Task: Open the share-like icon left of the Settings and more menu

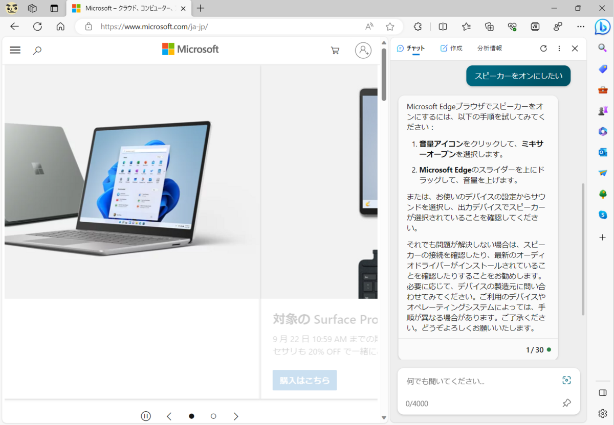Action: pos(558,27)
